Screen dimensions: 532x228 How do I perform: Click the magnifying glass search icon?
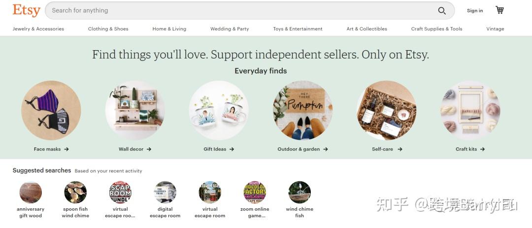[442, 11]
